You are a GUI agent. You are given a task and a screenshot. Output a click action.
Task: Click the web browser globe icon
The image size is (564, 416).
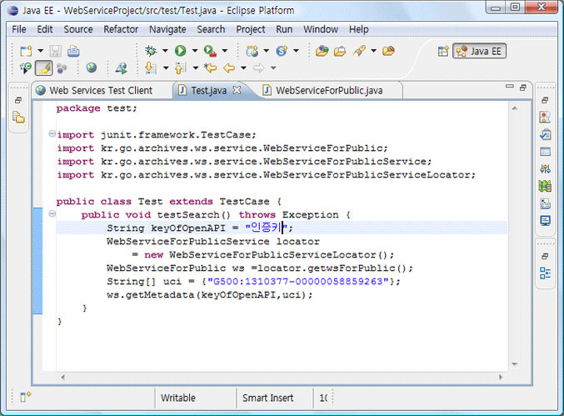pos(92,68)
